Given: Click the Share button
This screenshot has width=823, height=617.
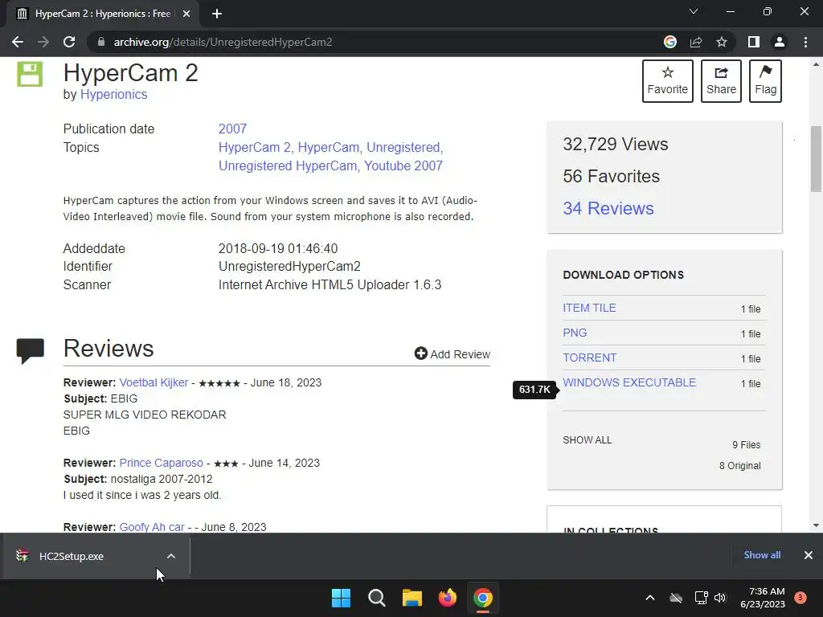Looking at the screenshot, I should click(x=721, y=81).
